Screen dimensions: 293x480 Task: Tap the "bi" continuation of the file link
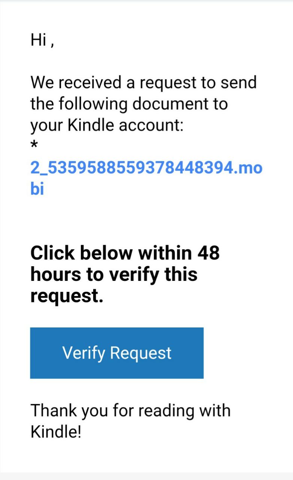[37, 189]
